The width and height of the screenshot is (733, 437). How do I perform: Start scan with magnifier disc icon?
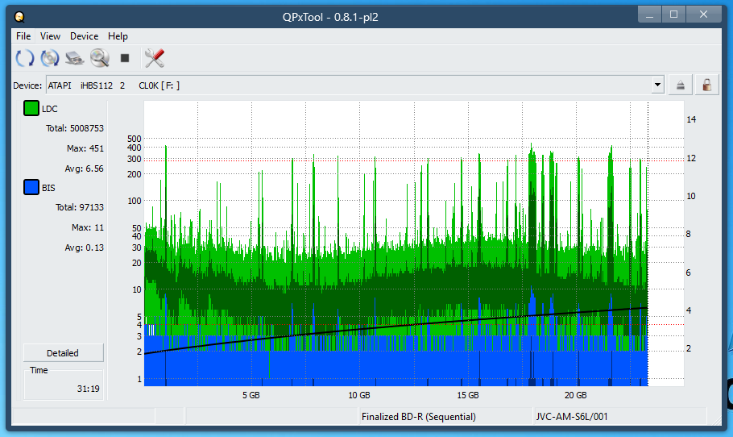click(x=100, y=58)
